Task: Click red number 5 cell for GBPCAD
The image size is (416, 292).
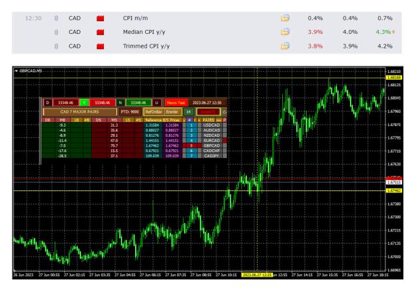Action: 191,145
